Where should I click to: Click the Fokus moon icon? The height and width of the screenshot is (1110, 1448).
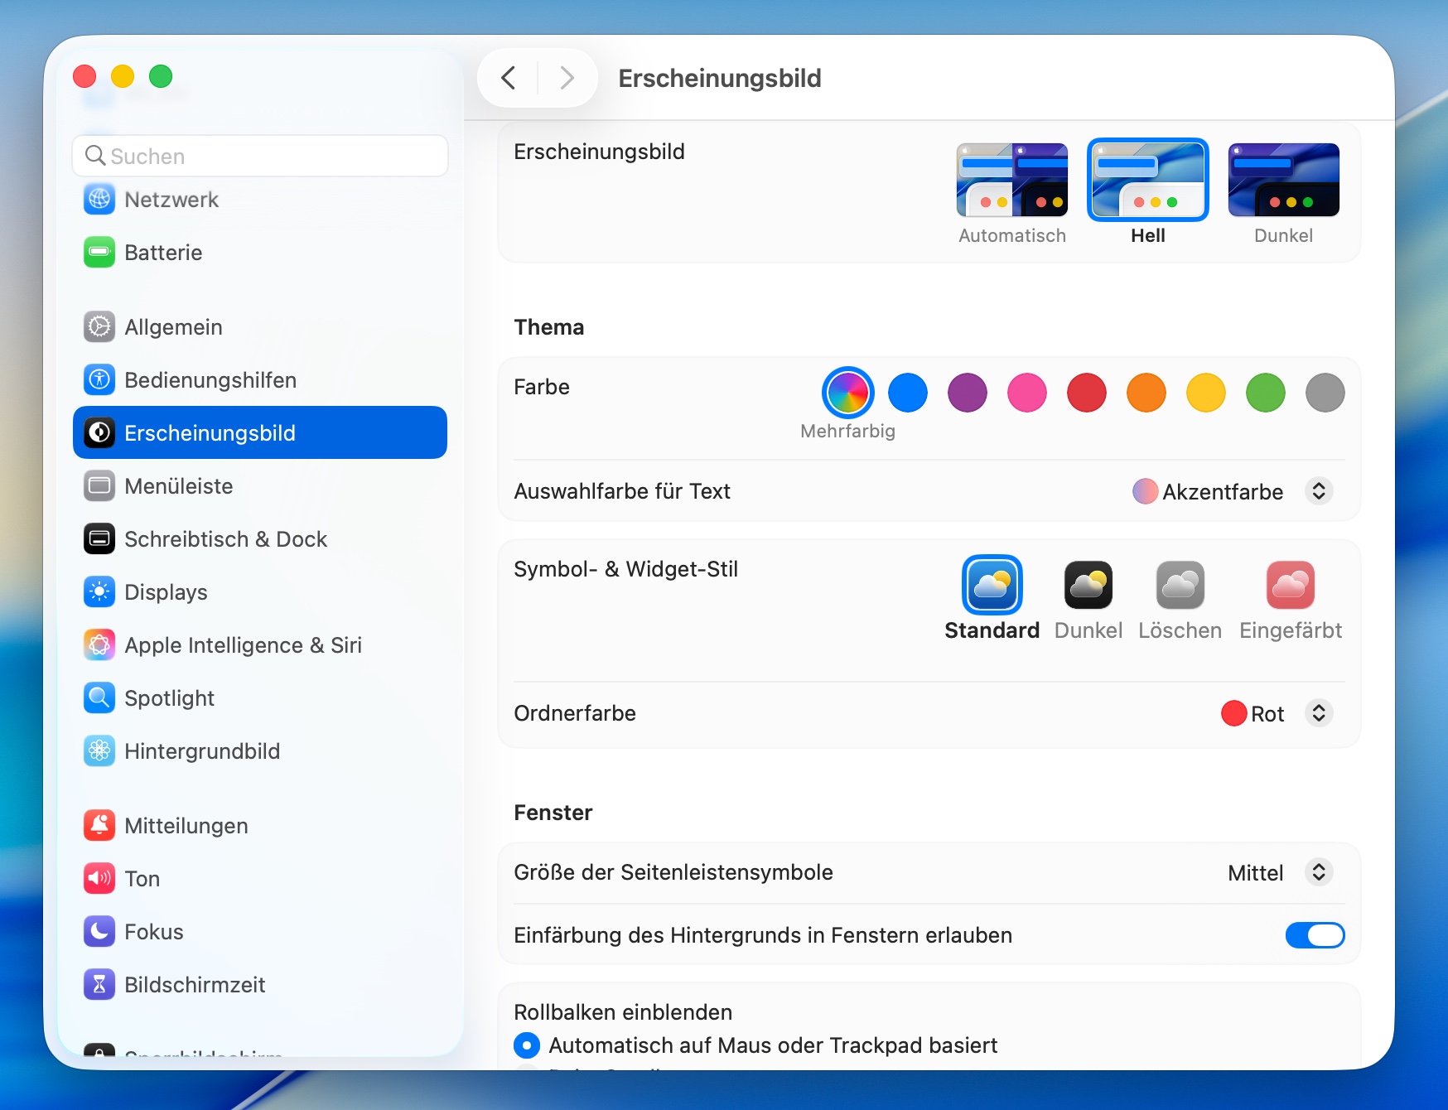pyautogui.click(x=99, y=932)
